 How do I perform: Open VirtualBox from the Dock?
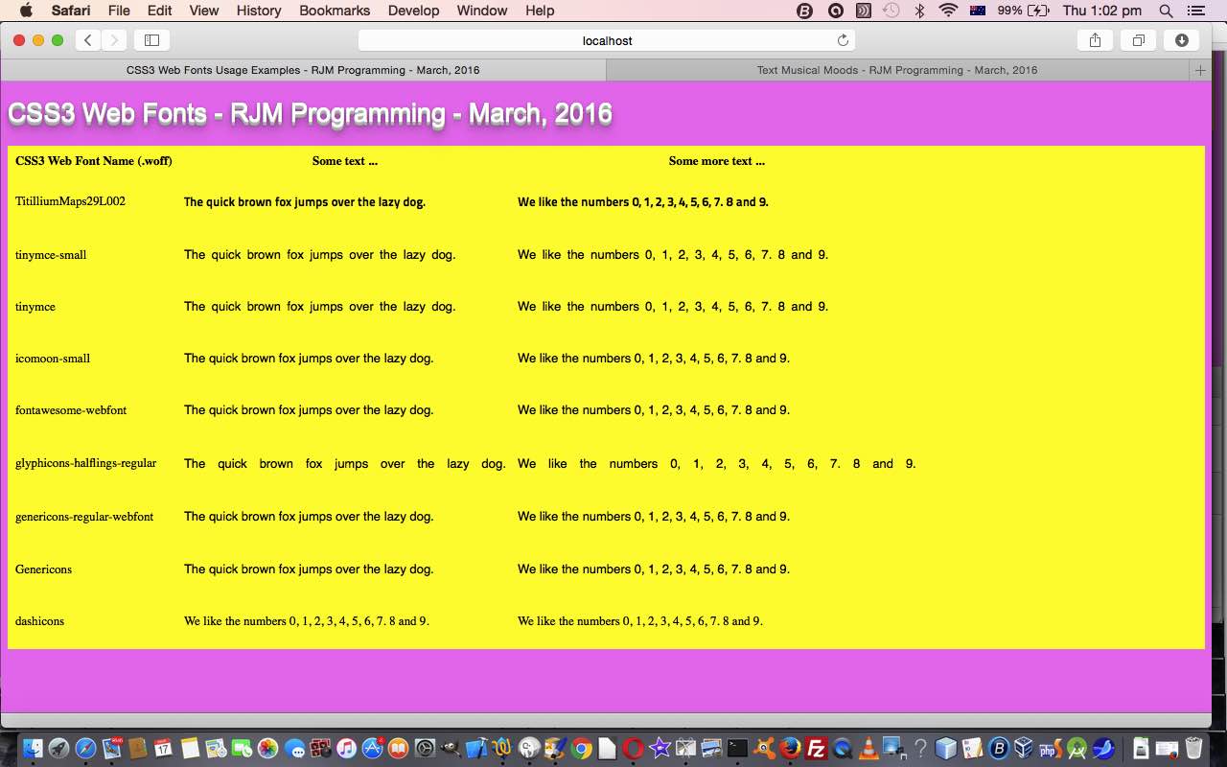point(1023,748)
